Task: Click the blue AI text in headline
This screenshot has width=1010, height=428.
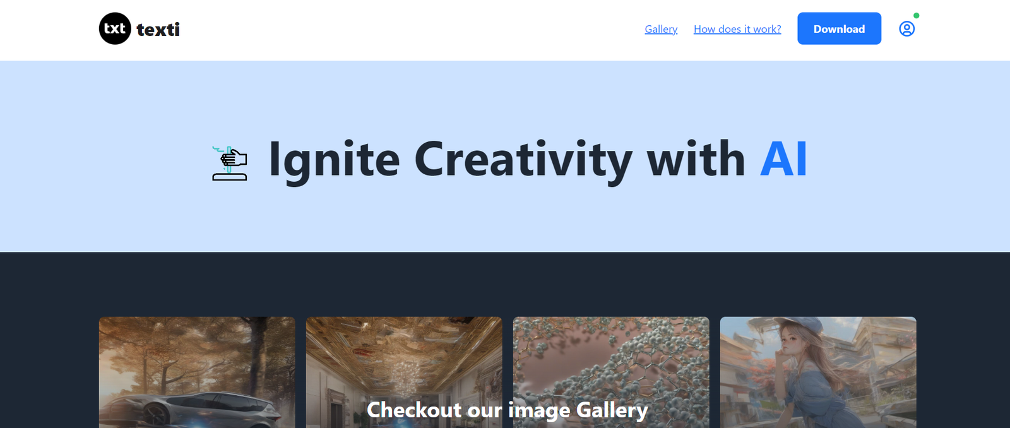Action: pyautogui.click(x=784, y=158)
